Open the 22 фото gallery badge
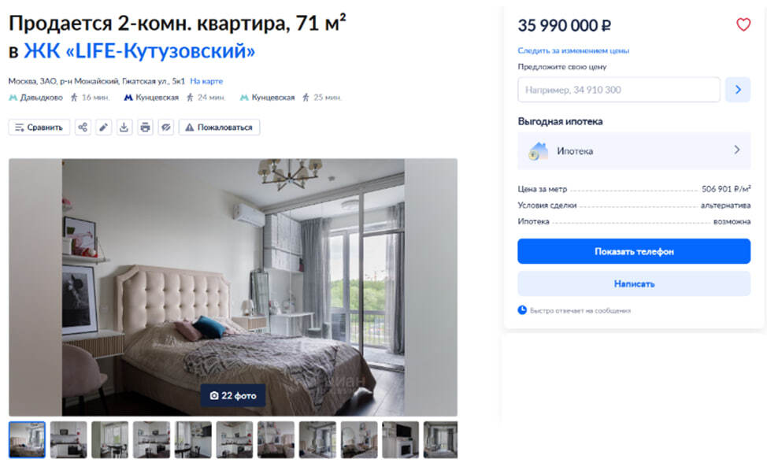Screen dimensions: 767x474 233,395
